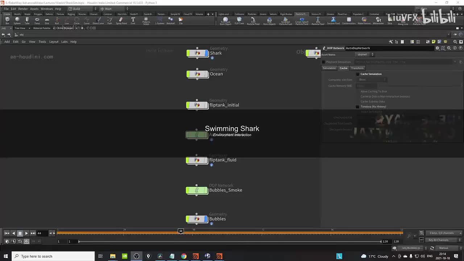Select the Line shelf tool
Viewport: 464px width, 261px height.
click(67, 21)
